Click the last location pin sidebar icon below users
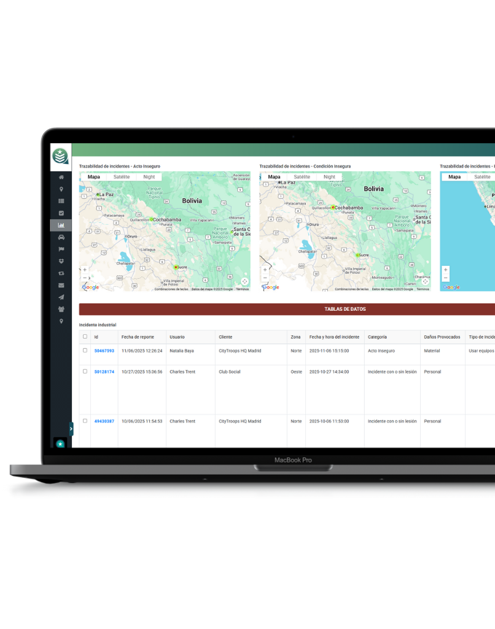The image size is (495, 629). coord(61,321)
